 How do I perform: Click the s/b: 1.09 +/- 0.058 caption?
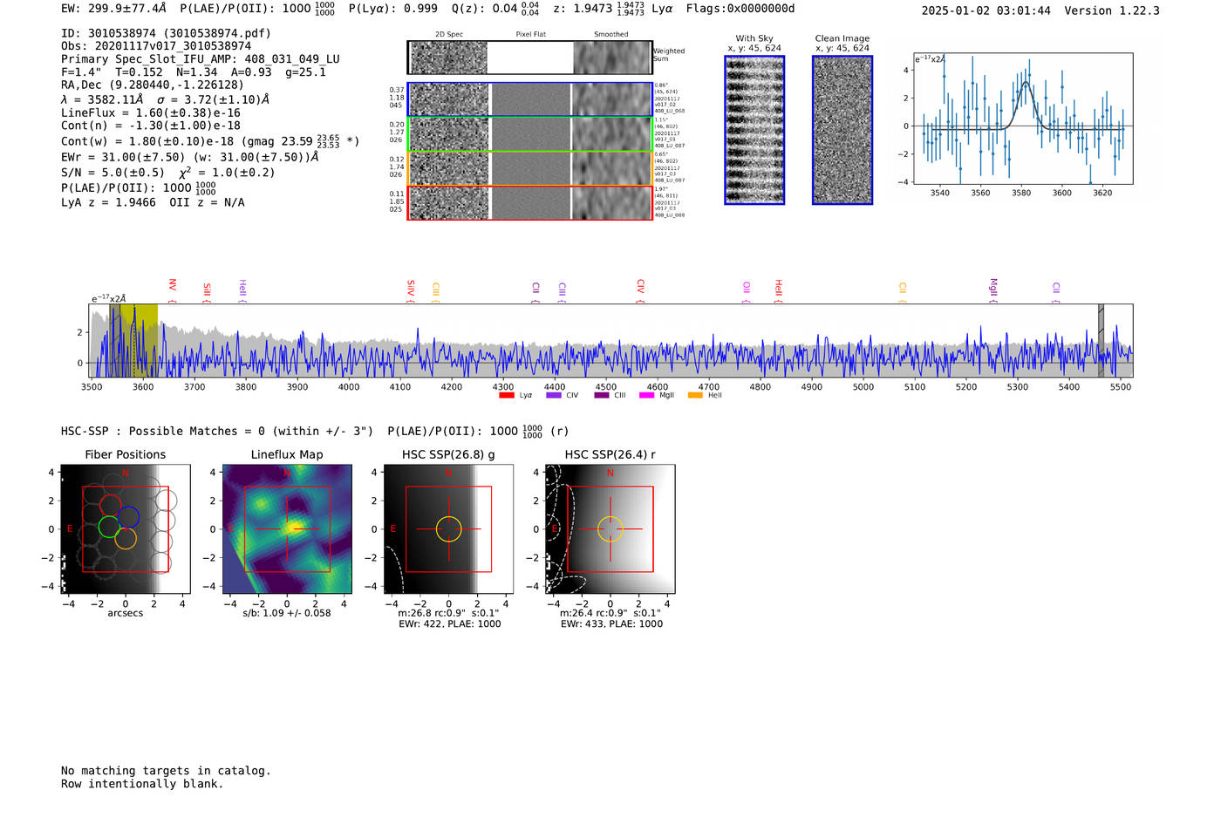tap(287, 613)
